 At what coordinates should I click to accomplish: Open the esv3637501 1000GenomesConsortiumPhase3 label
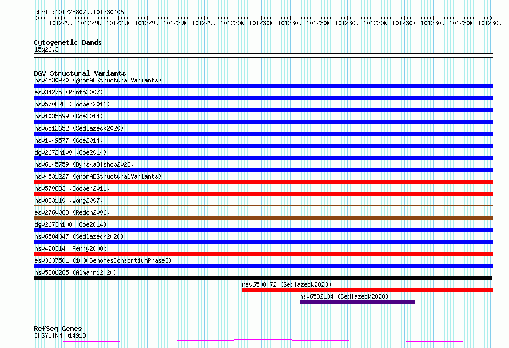pos(103,260)
